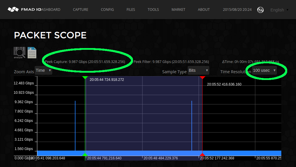Select green start marker at chart top
Viewport: 296px width, 167px height.
85,78
